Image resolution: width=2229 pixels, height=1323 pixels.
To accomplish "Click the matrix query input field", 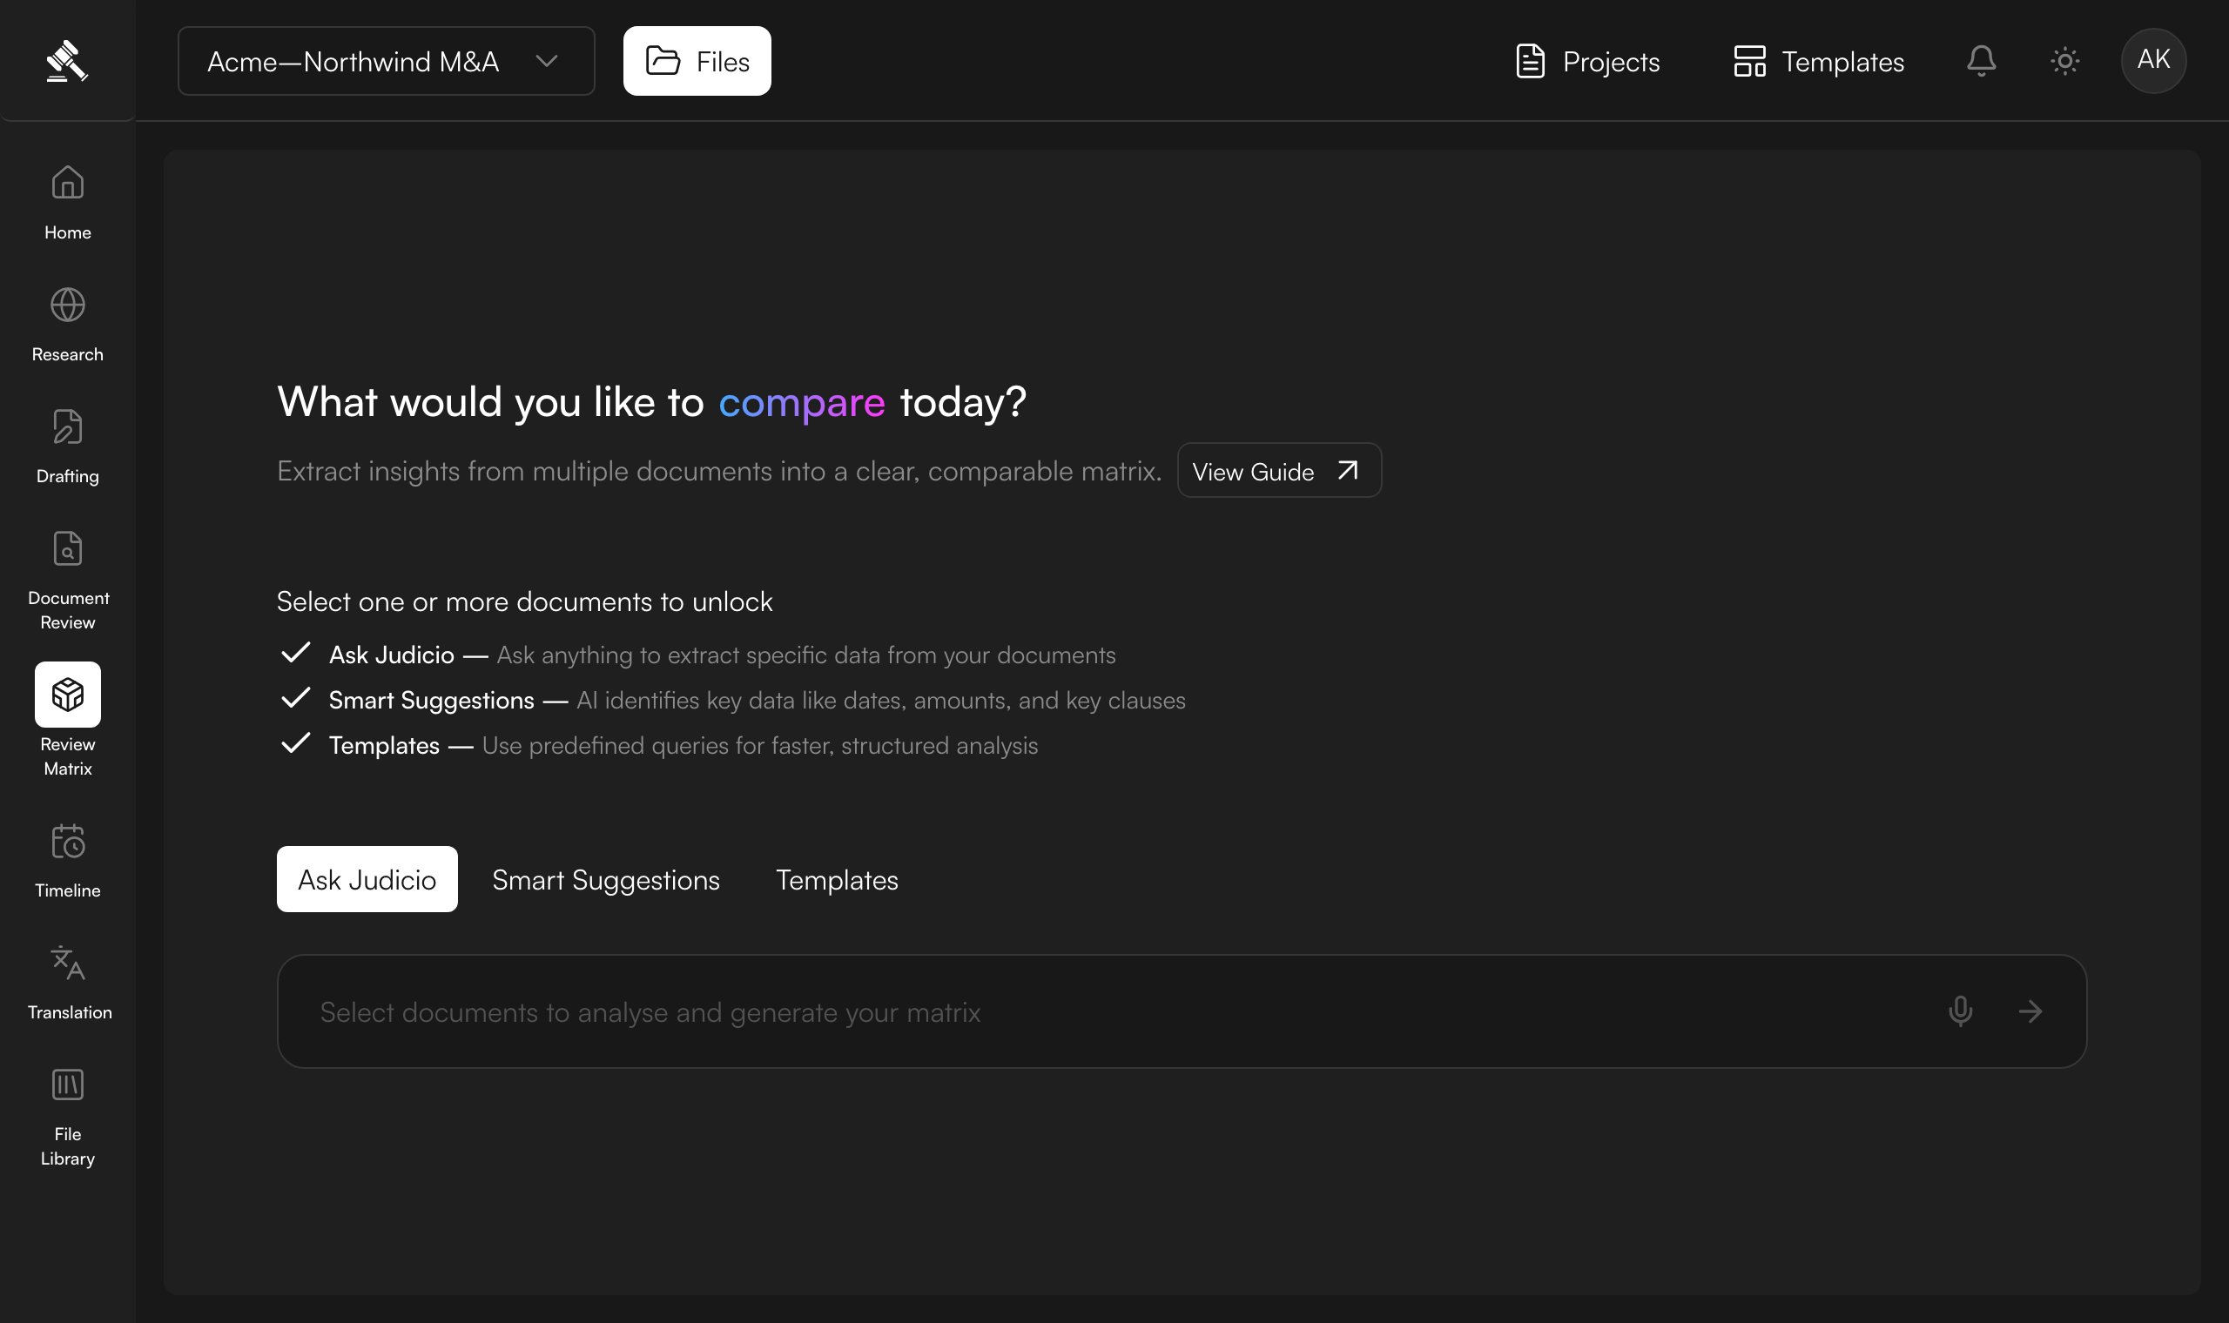I will pyautogui.click(x=1182, y=1011).
